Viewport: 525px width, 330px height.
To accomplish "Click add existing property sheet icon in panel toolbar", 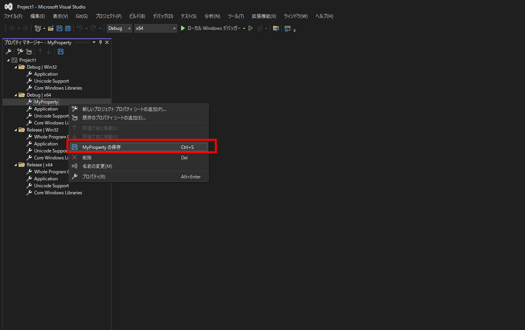I will pyautogui.click(x=29, y=52).
